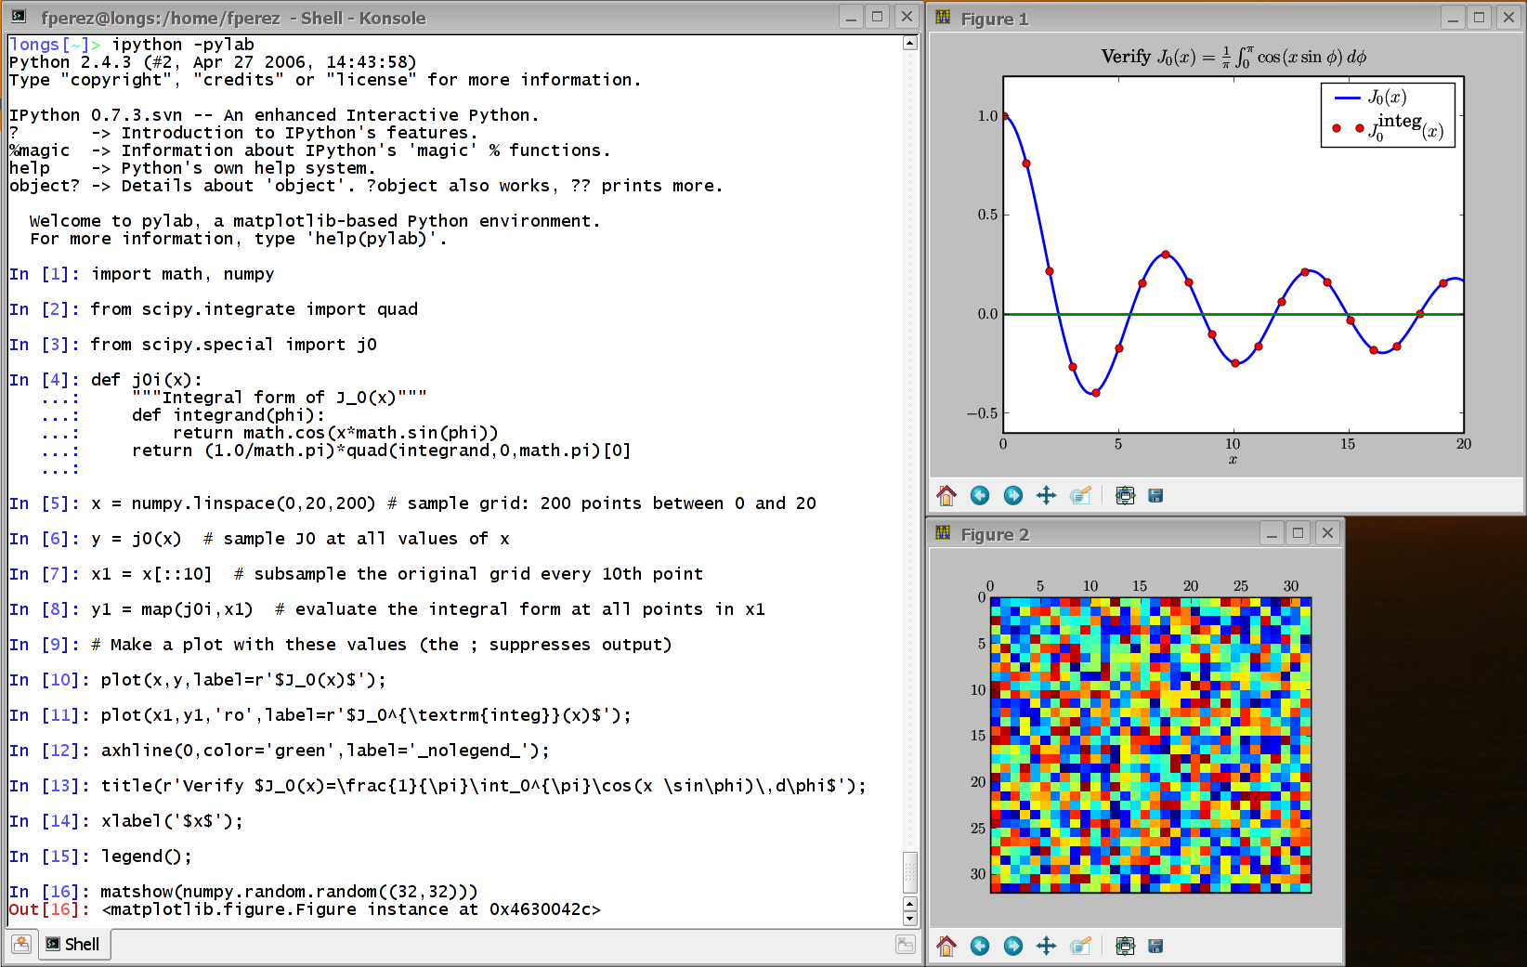1527x967 pixels.
Task: Go forward a view in Figure 2
Action: coord(1013,946)
